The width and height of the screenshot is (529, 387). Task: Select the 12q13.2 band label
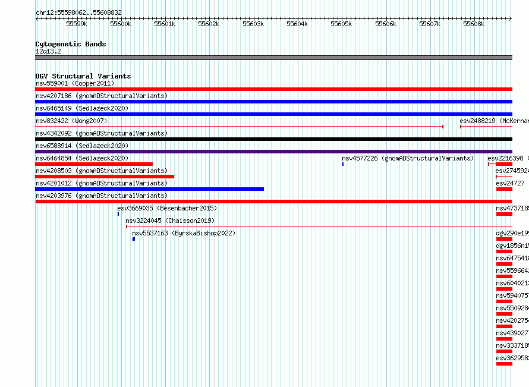coord(48,51)
